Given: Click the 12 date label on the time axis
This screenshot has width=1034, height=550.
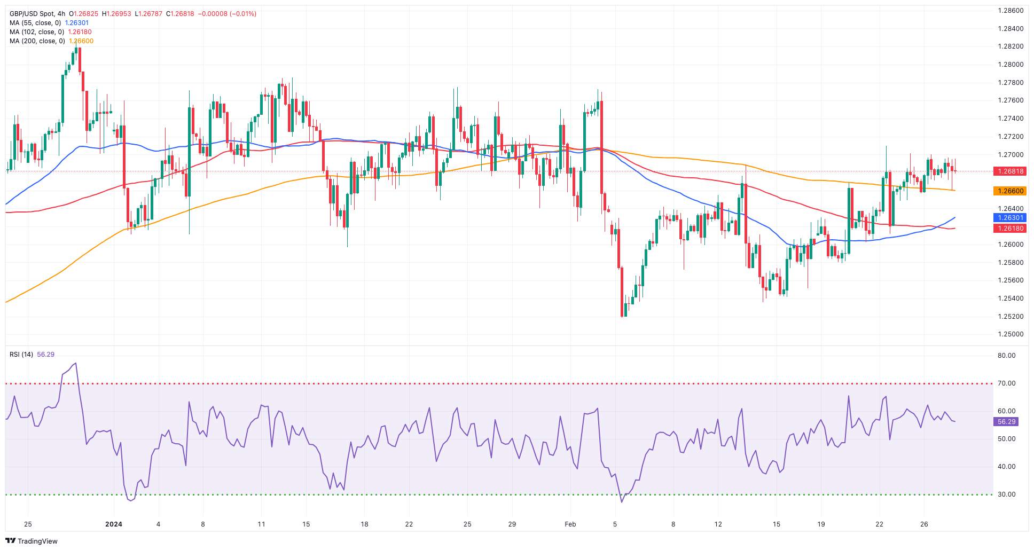Looking at the screenshot, I should point(718,524).
